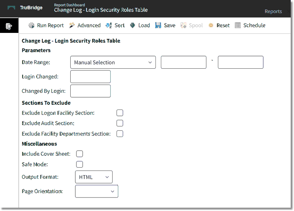Enable Exclude Logon Facility Section
This screenshot has height=211, width=294.
120,113
